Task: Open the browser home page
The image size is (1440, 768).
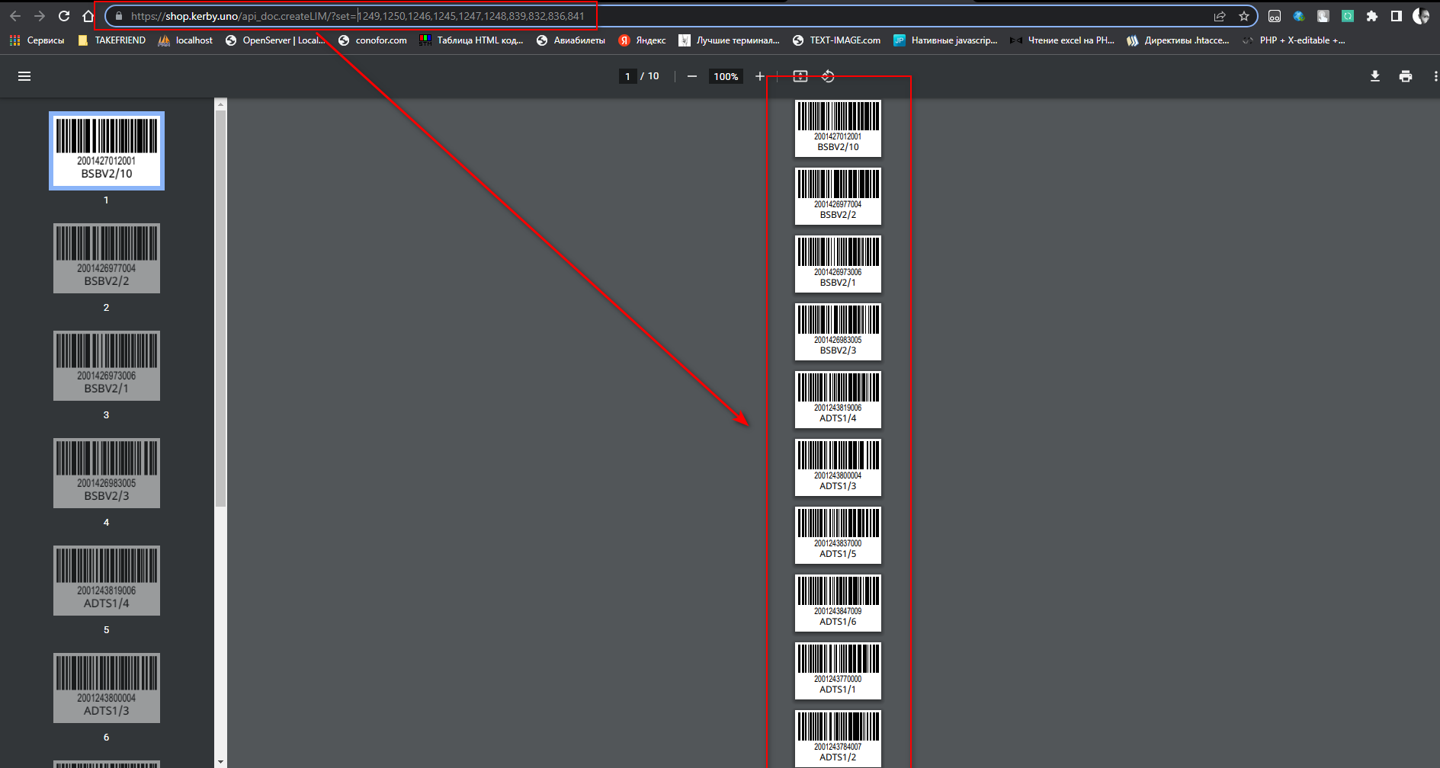Action: (x=88, y=16)
